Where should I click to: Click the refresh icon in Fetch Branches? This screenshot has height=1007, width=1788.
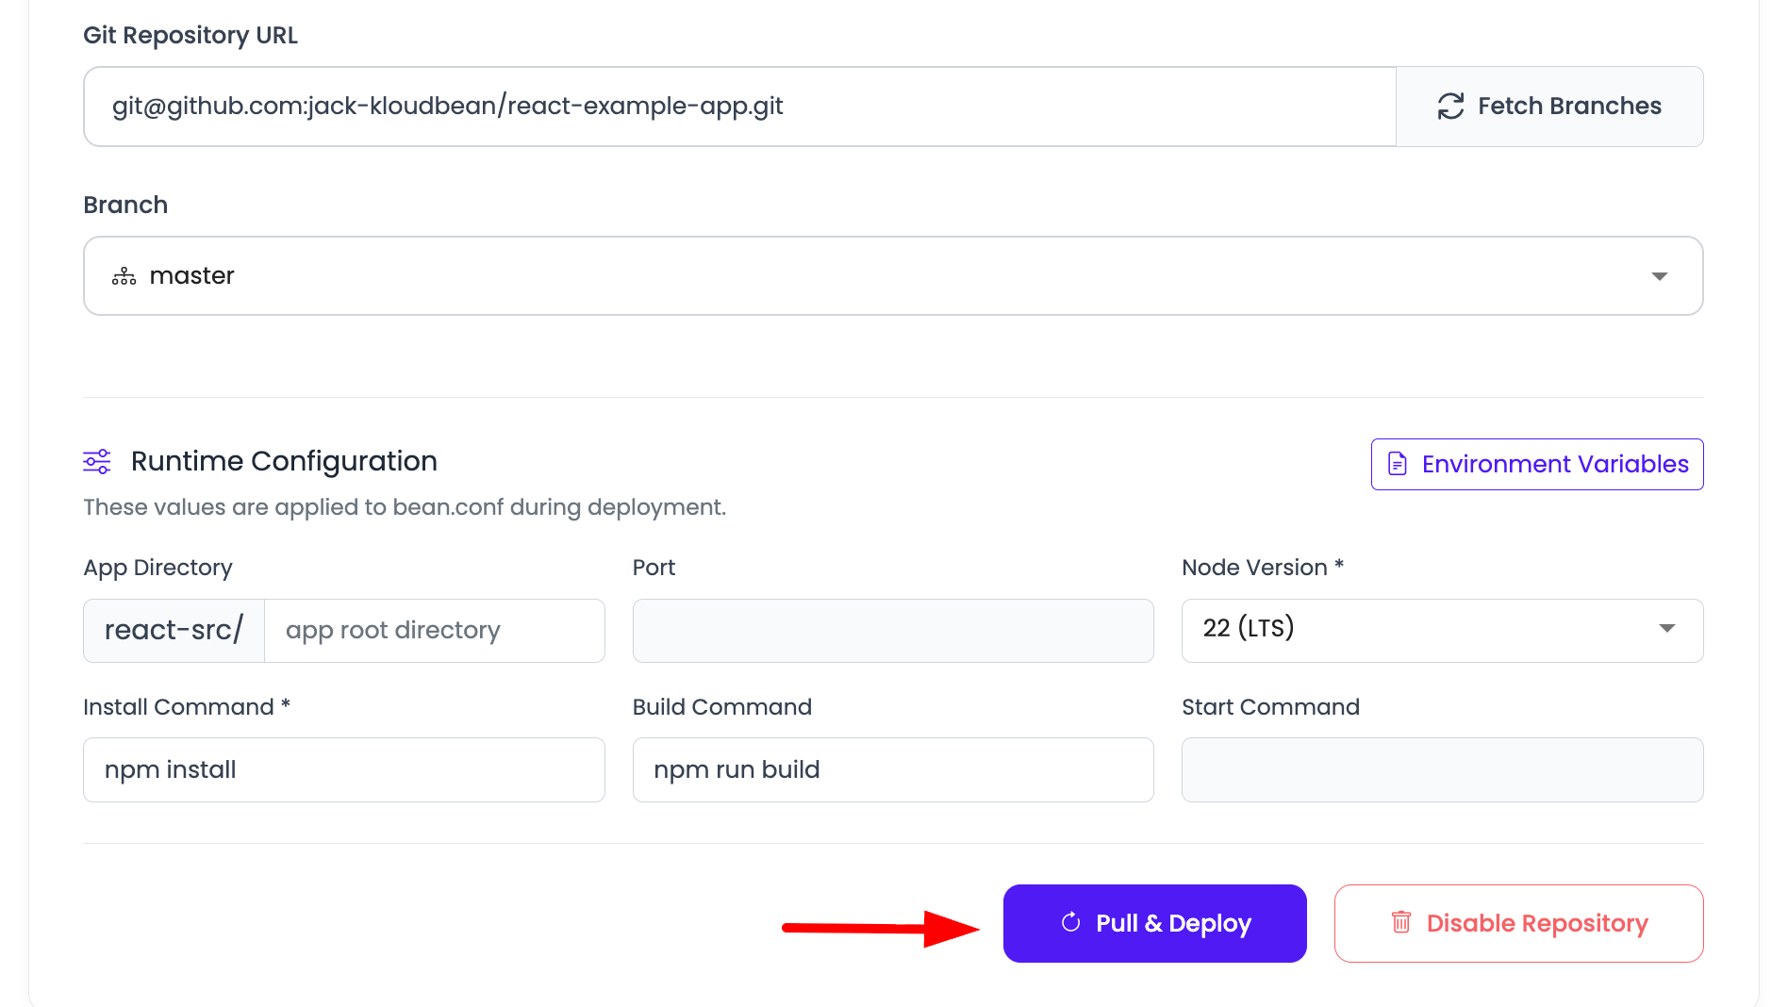(1450, 107)
